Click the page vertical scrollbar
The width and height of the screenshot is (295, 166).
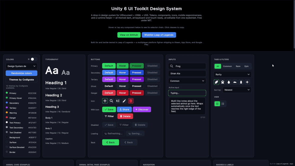coord(294,25)
